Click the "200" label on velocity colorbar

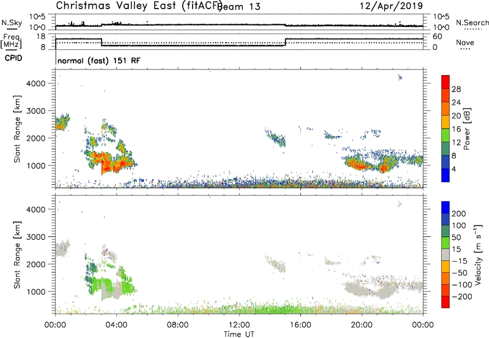[x=459, y=214]
